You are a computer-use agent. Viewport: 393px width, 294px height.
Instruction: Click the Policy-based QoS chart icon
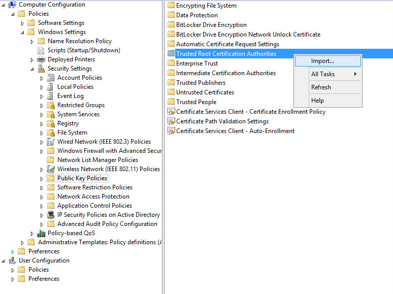(41, 233)
